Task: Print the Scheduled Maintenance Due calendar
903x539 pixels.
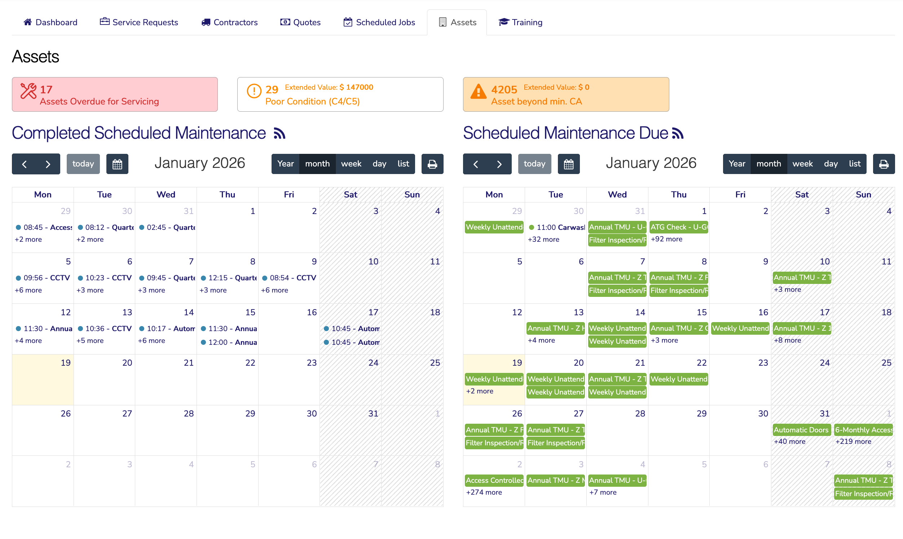Action: click(884, 164)
